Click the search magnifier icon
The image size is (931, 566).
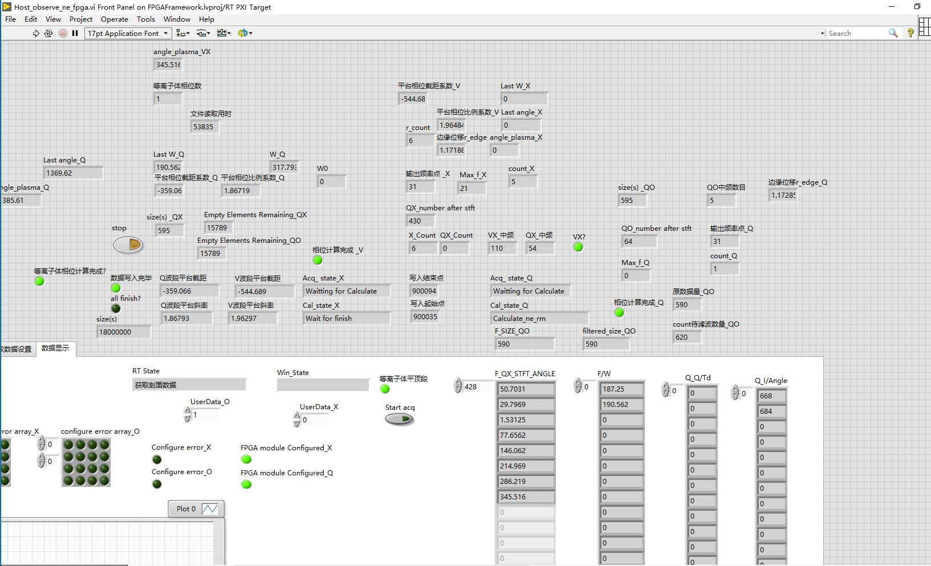(x=893, y=34)
